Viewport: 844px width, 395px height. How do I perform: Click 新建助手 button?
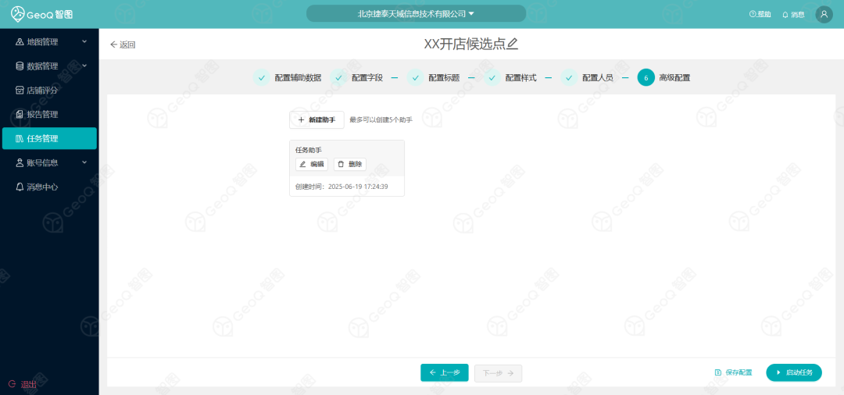point(316,120)
